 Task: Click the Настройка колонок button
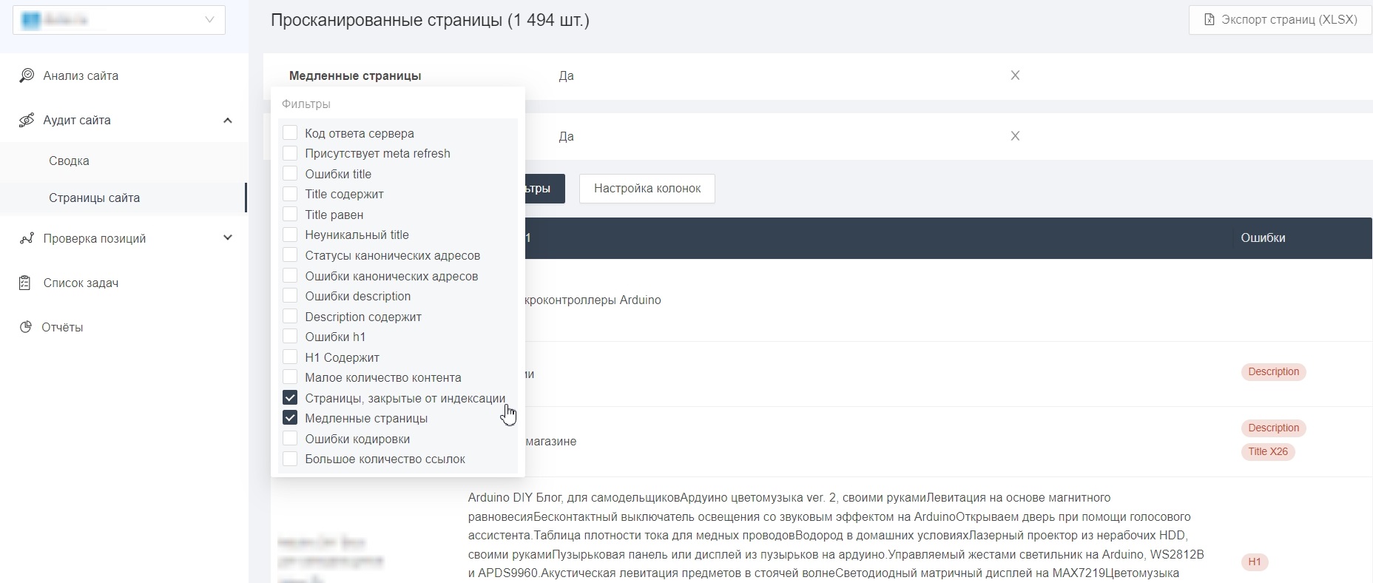click(647, 189)
